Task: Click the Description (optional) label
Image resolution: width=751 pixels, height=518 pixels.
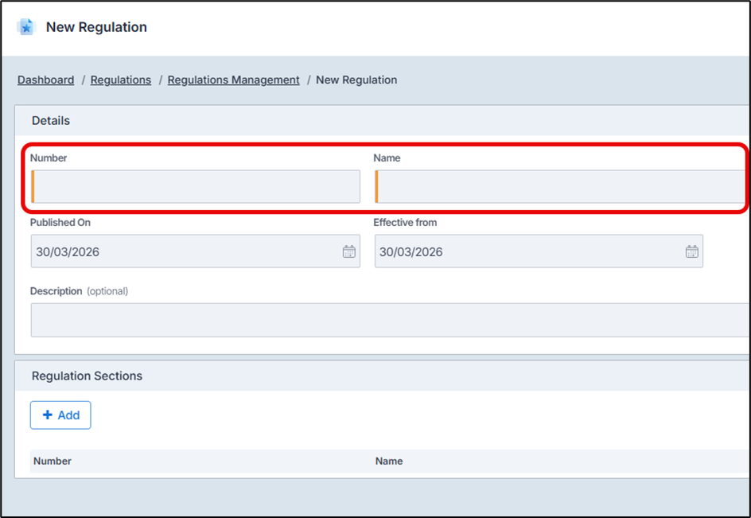Action: 79,291
